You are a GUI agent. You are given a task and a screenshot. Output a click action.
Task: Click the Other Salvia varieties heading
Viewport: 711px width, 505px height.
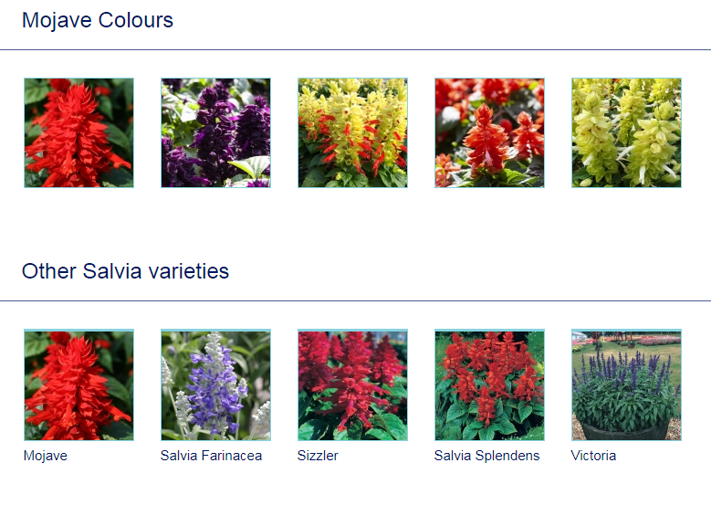click(x=126, y=271)
